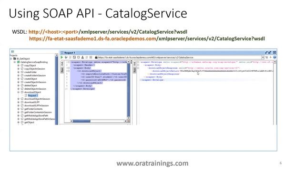Click the operation icon beside downloadXLIFF
This screenshot has height=171, width=305.
coord(22,102)
